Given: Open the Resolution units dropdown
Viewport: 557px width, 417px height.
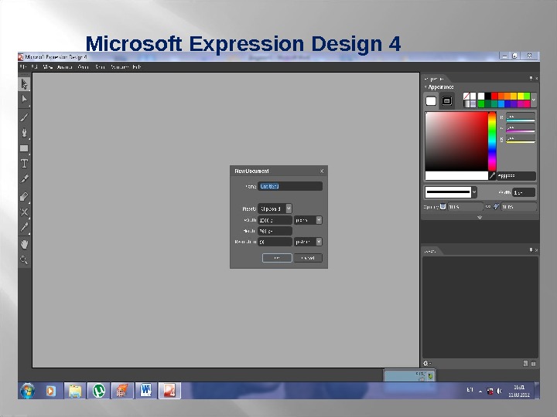Looking at the screenshot, I should [x=319, y=242].
